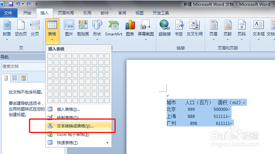The image size is (275, 154).
Task: Choose Quick Tables (快速表格) entry
Action: pos(78,143)
